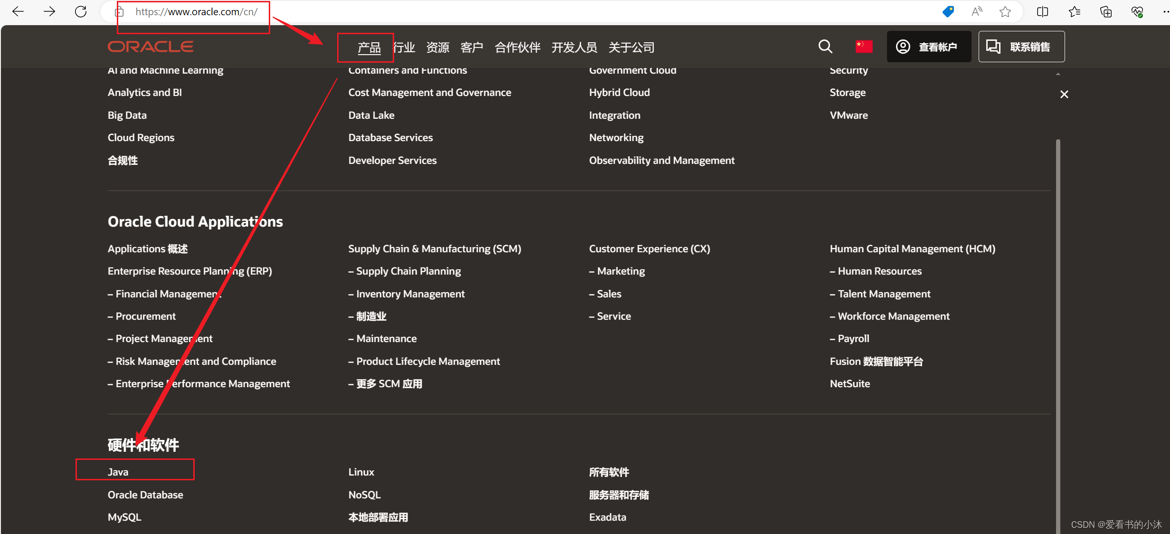Open the 服务器和存储 link
The height and width of the screenshot is (534, 1170).
(619, 495)
